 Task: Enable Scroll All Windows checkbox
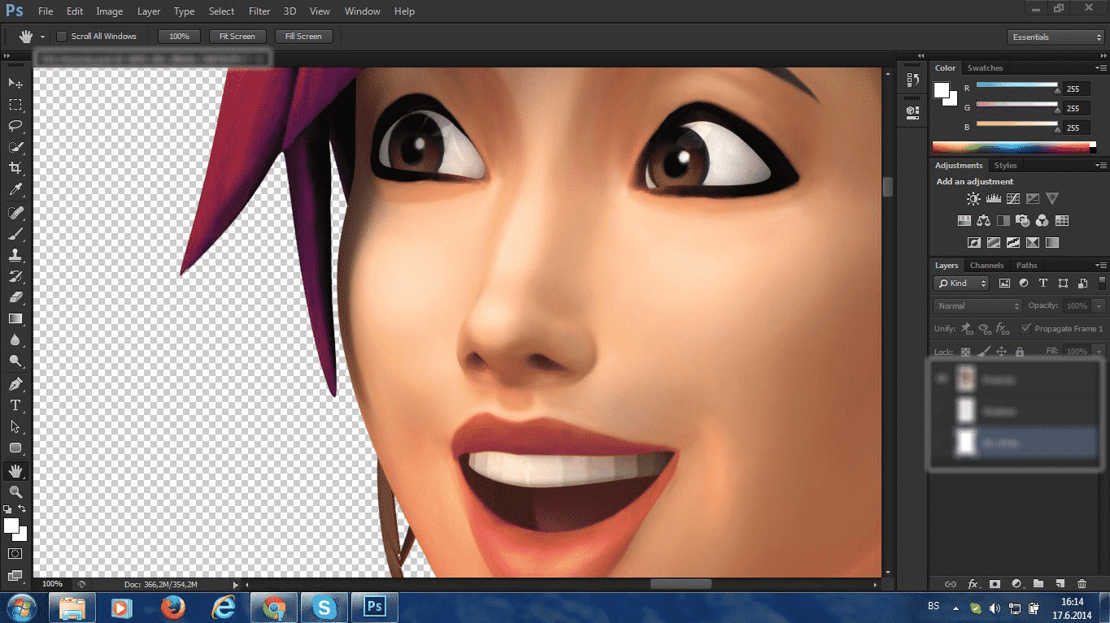click(x=62, y=37)
